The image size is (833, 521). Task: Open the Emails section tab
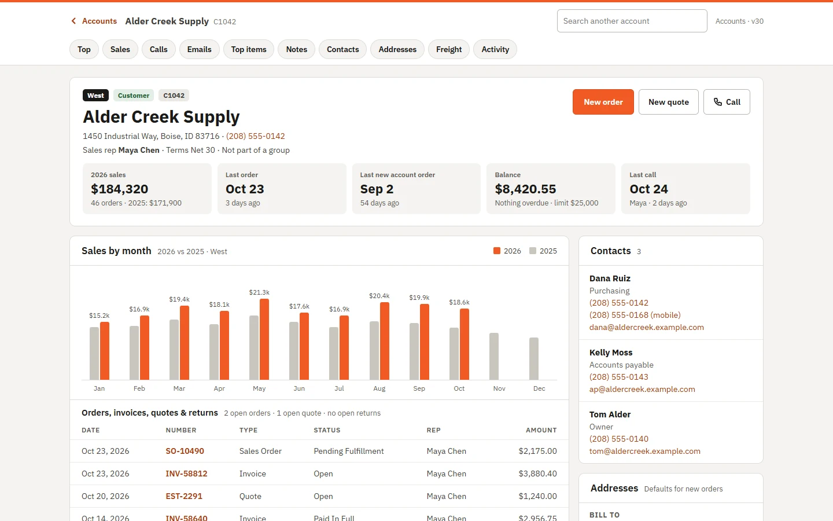pyautogui.click(x=200, y=49)
